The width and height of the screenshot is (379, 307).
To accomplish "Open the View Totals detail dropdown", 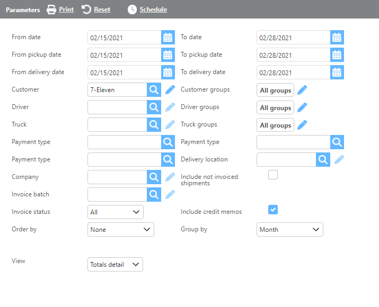I will pos(115,265).
